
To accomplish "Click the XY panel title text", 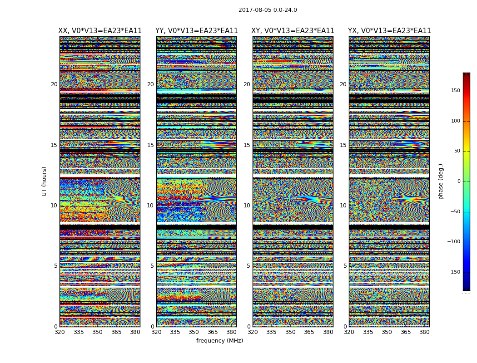I will [293, 31].
